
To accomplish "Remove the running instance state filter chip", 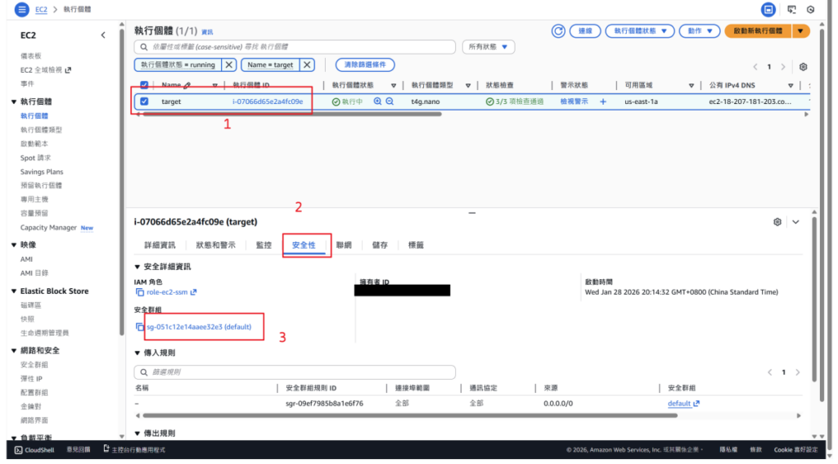I will tap(229, 65).
